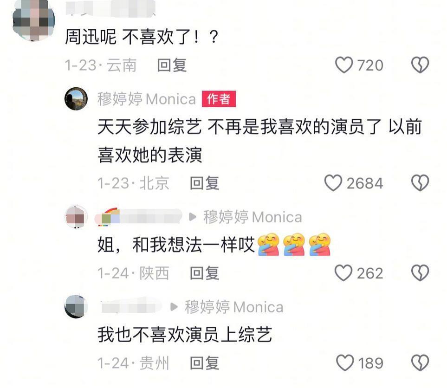Reply to the Yunnan comment
This screenshot has width=447, height=388.
click(x=172, y=65)
